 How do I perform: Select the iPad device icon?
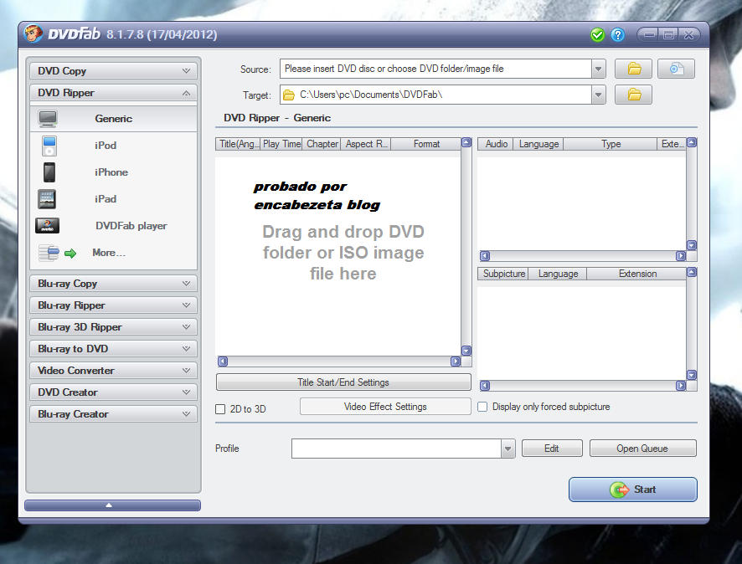47,199
